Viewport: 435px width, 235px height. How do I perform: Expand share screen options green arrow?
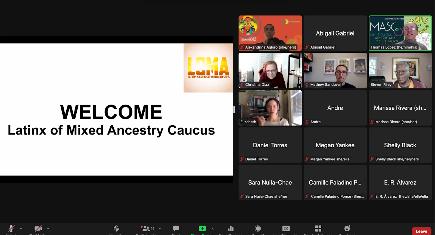(213, 229)
